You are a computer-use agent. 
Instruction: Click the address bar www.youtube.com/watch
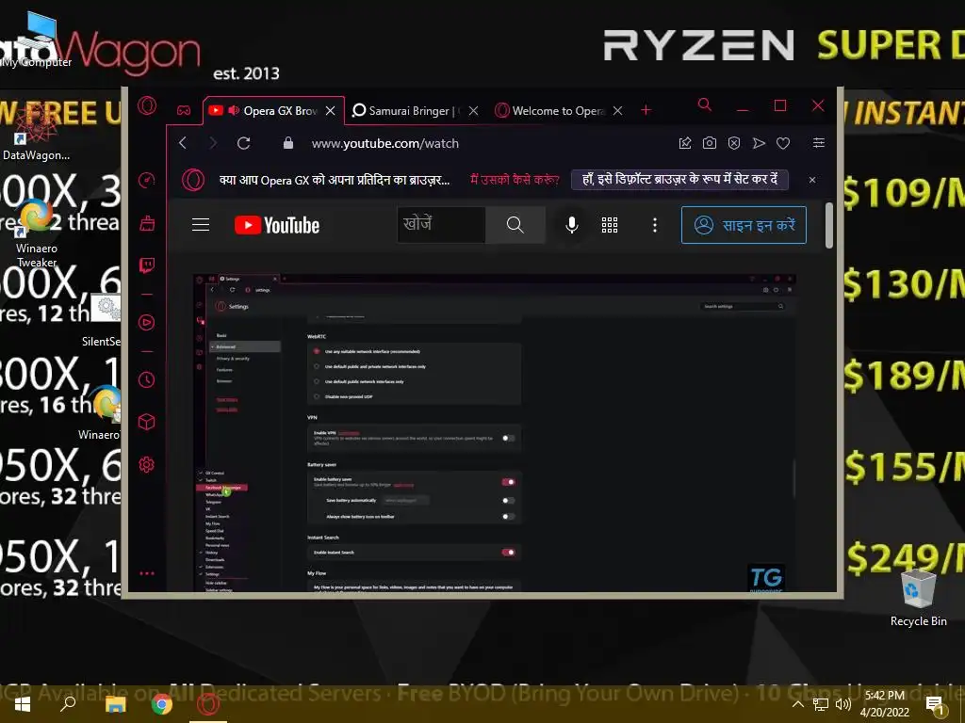coord(385,143)
